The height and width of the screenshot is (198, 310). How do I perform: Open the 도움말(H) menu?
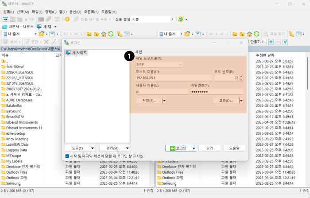pos(109,12)
